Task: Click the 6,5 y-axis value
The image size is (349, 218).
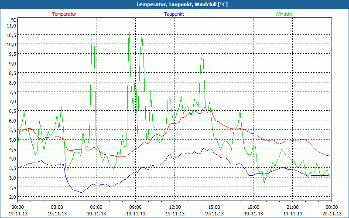Action: [x=13, y=111]
